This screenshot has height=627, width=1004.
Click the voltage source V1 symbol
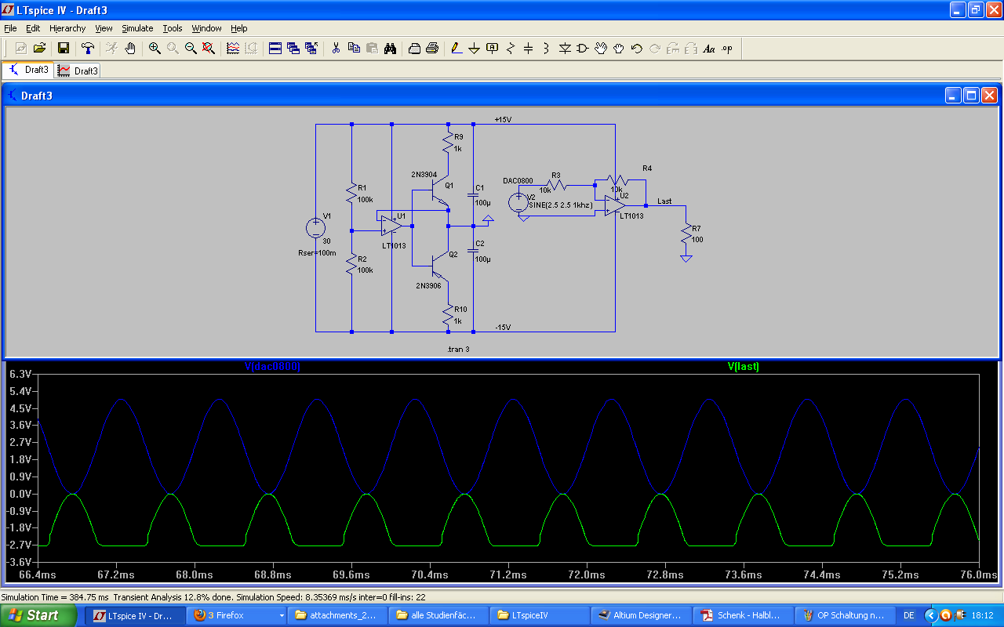point(315,228)
